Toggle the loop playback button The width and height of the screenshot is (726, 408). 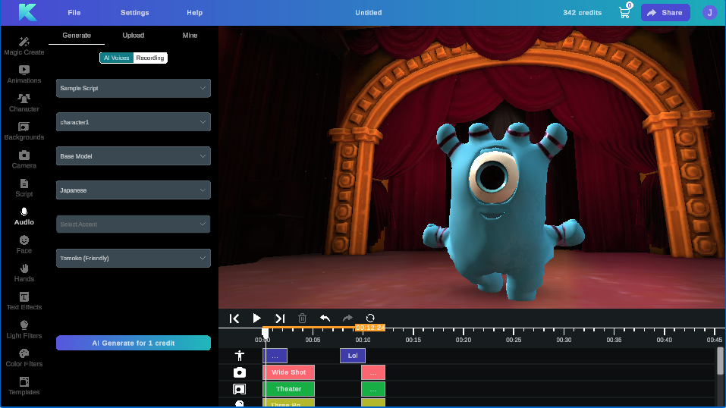(x=370, y=319)
